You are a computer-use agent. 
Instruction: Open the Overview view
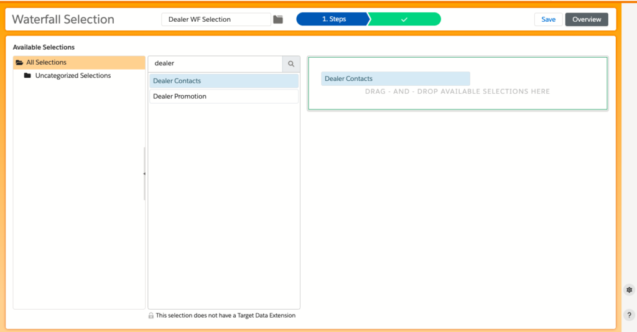point(586,19)
